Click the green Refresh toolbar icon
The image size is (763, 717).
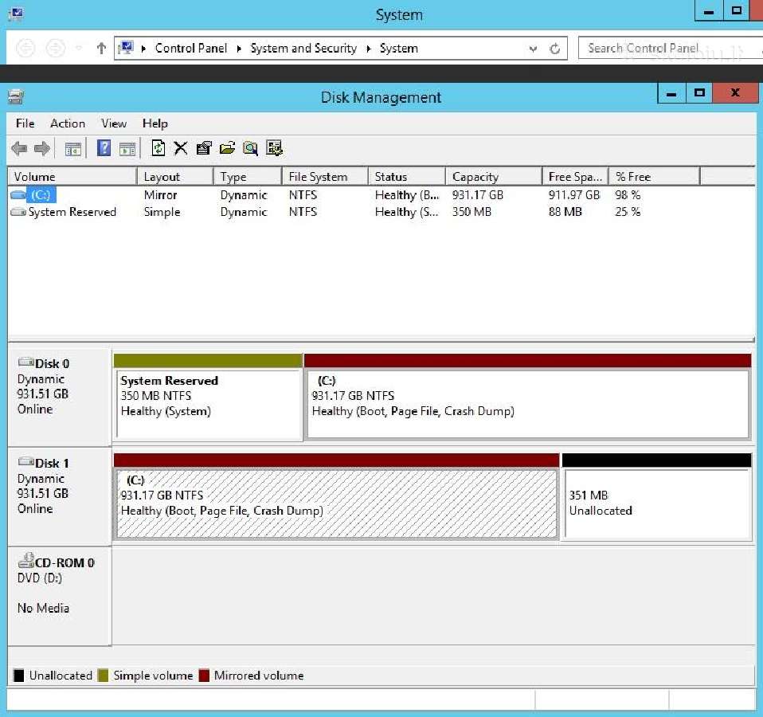(x=158, y=147)
